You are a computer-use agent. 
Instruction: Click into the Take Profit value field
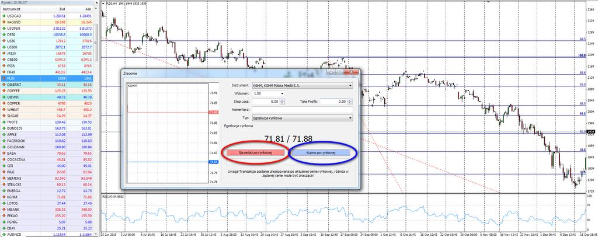333,102
